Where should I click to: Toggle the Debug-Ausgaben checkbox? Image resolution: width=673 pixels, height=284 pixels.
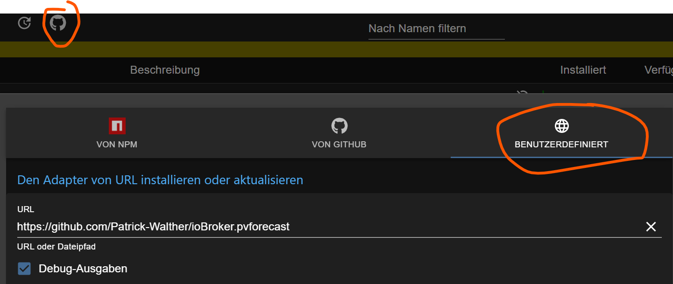pos(24,269)
